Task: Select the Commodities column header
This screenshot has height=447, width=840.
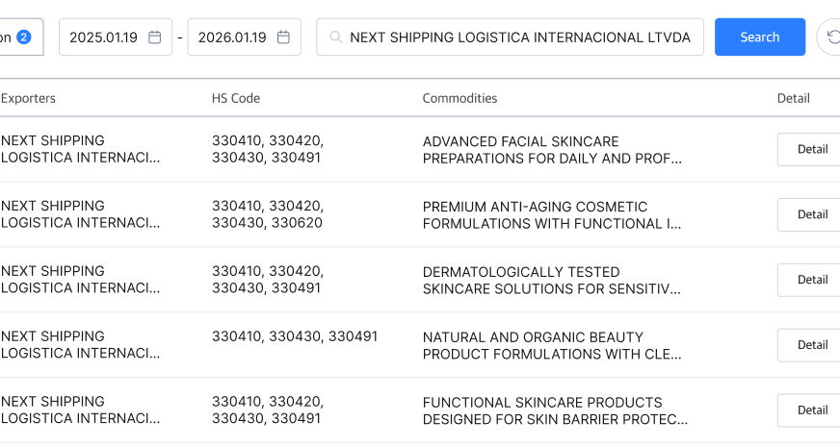Action: pos(459,98)
